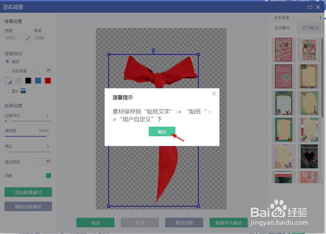Click the 前景存为素材 button
This screenshot has width=326, height=234.
(229, 223)
